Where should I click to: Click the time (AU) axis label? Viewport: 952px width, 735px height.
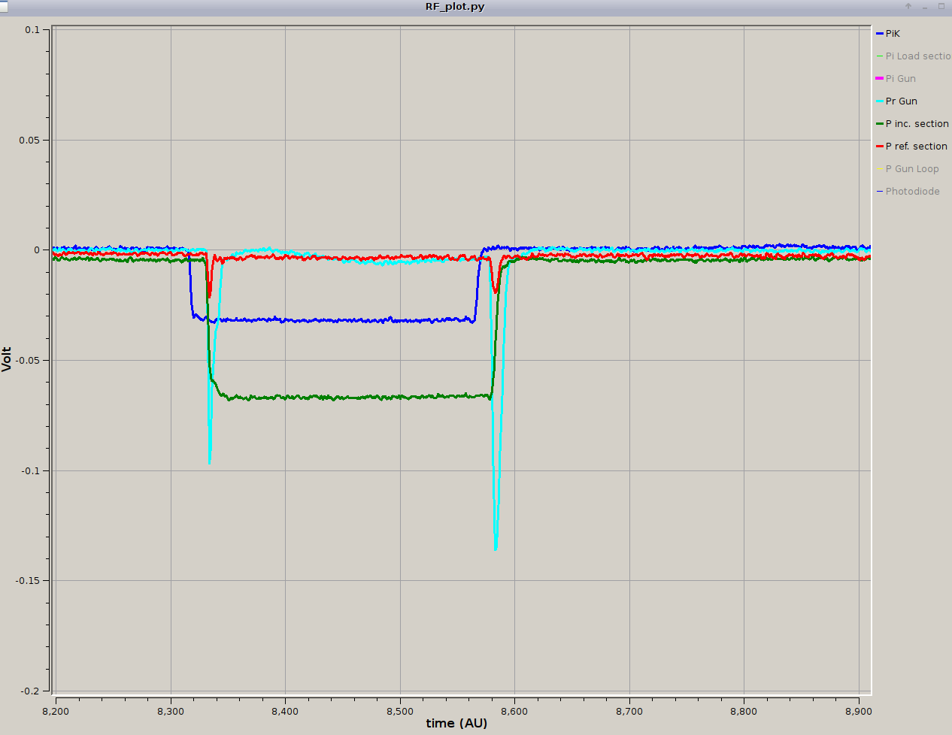[x=456, y=723]
